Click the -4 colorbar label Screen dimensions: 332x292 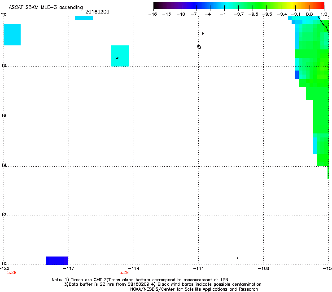[208, 14]
